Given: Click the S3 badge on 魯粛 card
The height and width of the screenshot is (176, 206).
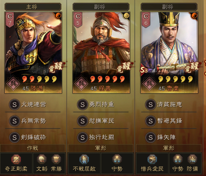Looking at the screenshot, I should (144, 70).
